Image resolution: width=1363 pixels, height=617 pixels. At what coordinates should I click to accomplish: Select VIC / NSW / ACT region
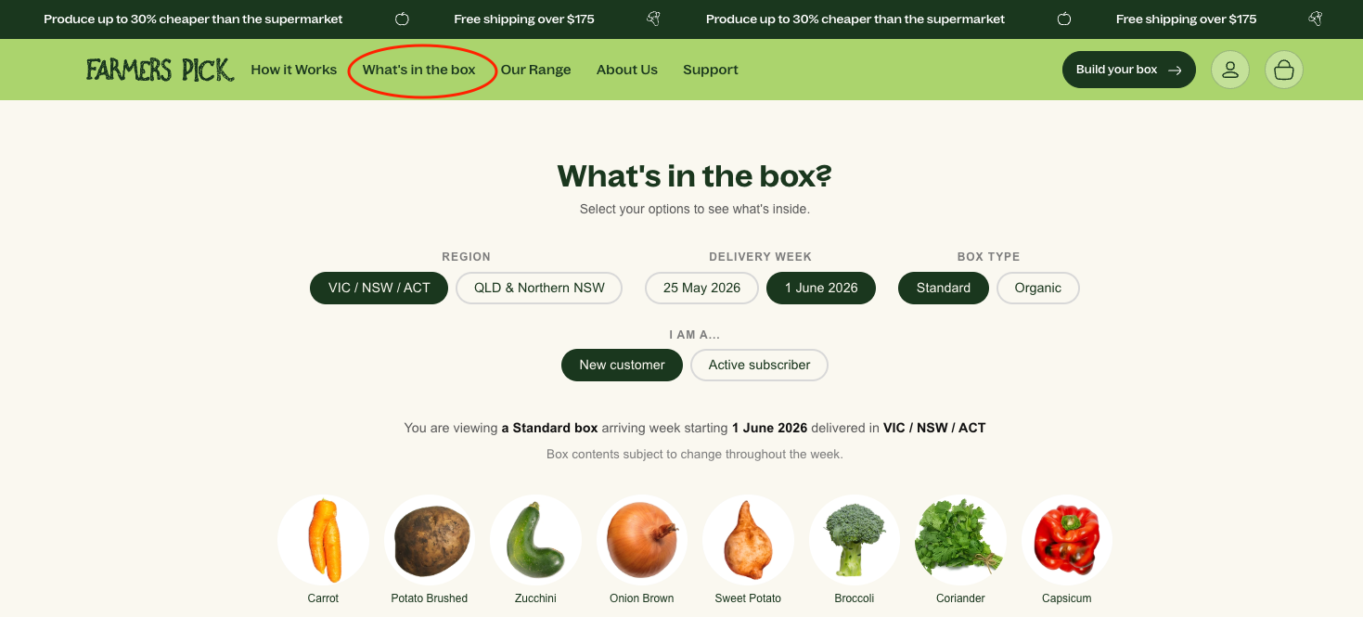[379, 288]
